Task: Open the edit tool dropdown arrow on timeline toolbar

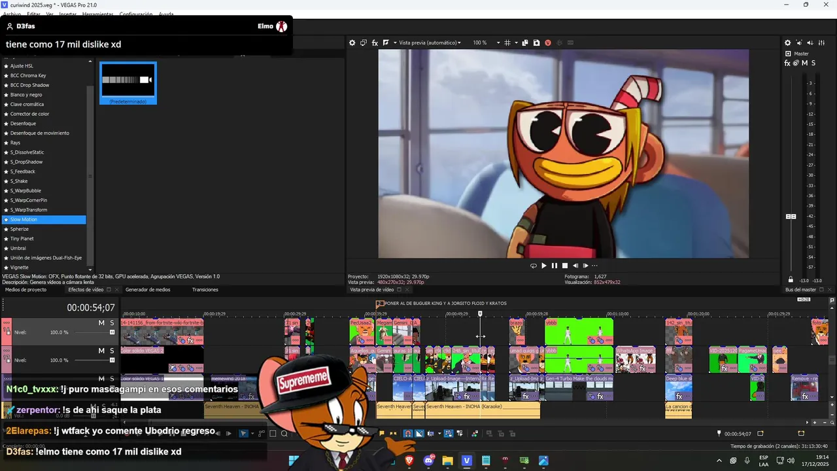Action: (x=252, y=434)
